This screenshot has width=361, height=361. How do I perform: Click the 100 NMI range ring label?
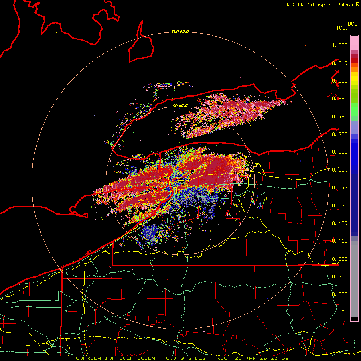click(180, 32)
